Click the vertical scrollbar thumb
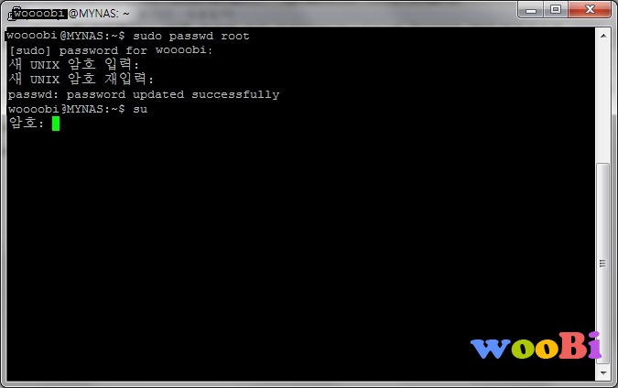This screenshot has height=388, width=618. [x=603, y=263]
